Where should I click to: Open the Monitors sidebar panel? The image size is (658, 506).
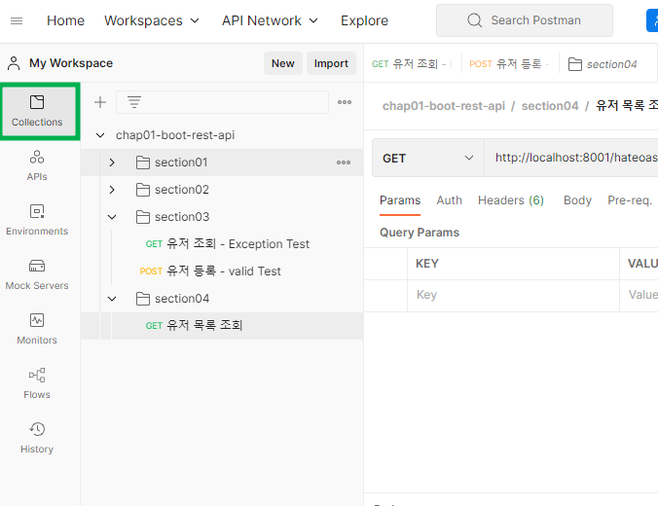pyautogui.click(x=37, y=329)
